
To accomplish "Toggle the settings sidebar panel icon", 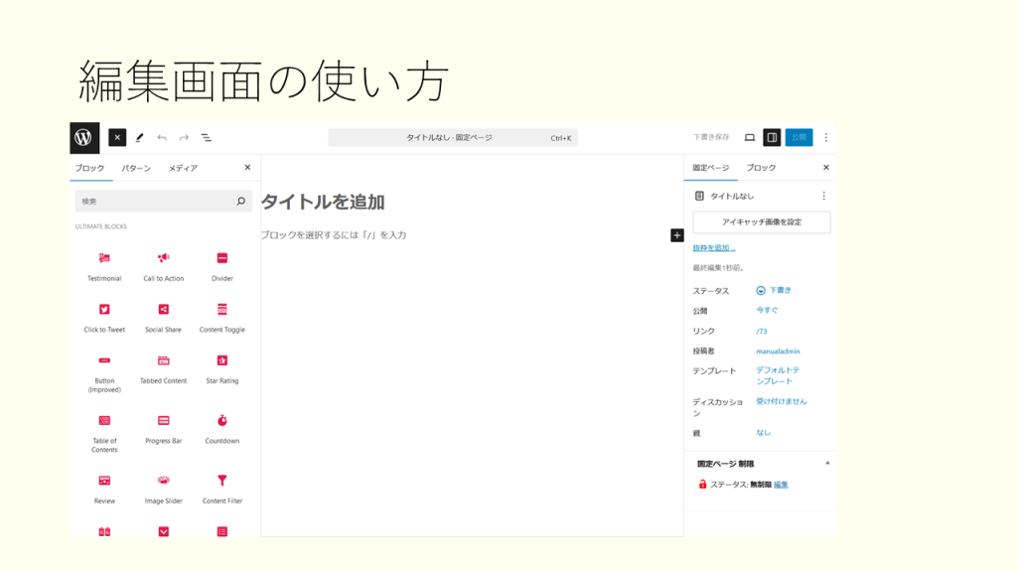I will click(773, 138).
